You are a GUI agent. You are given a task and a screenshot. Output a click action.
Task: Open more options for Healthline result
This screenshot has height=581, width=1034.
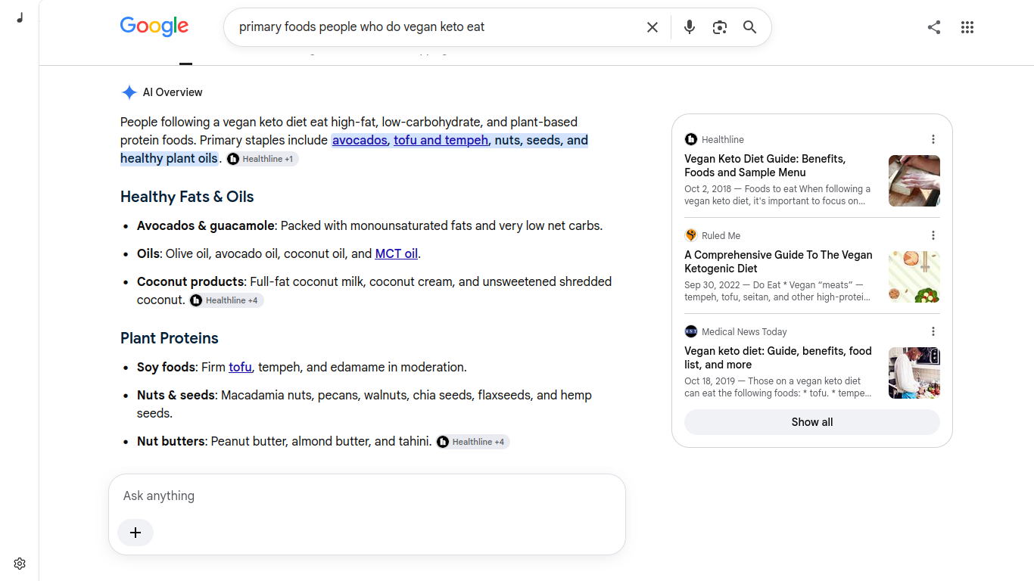(933, 139)
